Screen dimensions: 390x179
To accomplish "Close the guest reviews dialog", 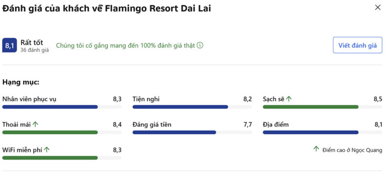I will (377, 8).
